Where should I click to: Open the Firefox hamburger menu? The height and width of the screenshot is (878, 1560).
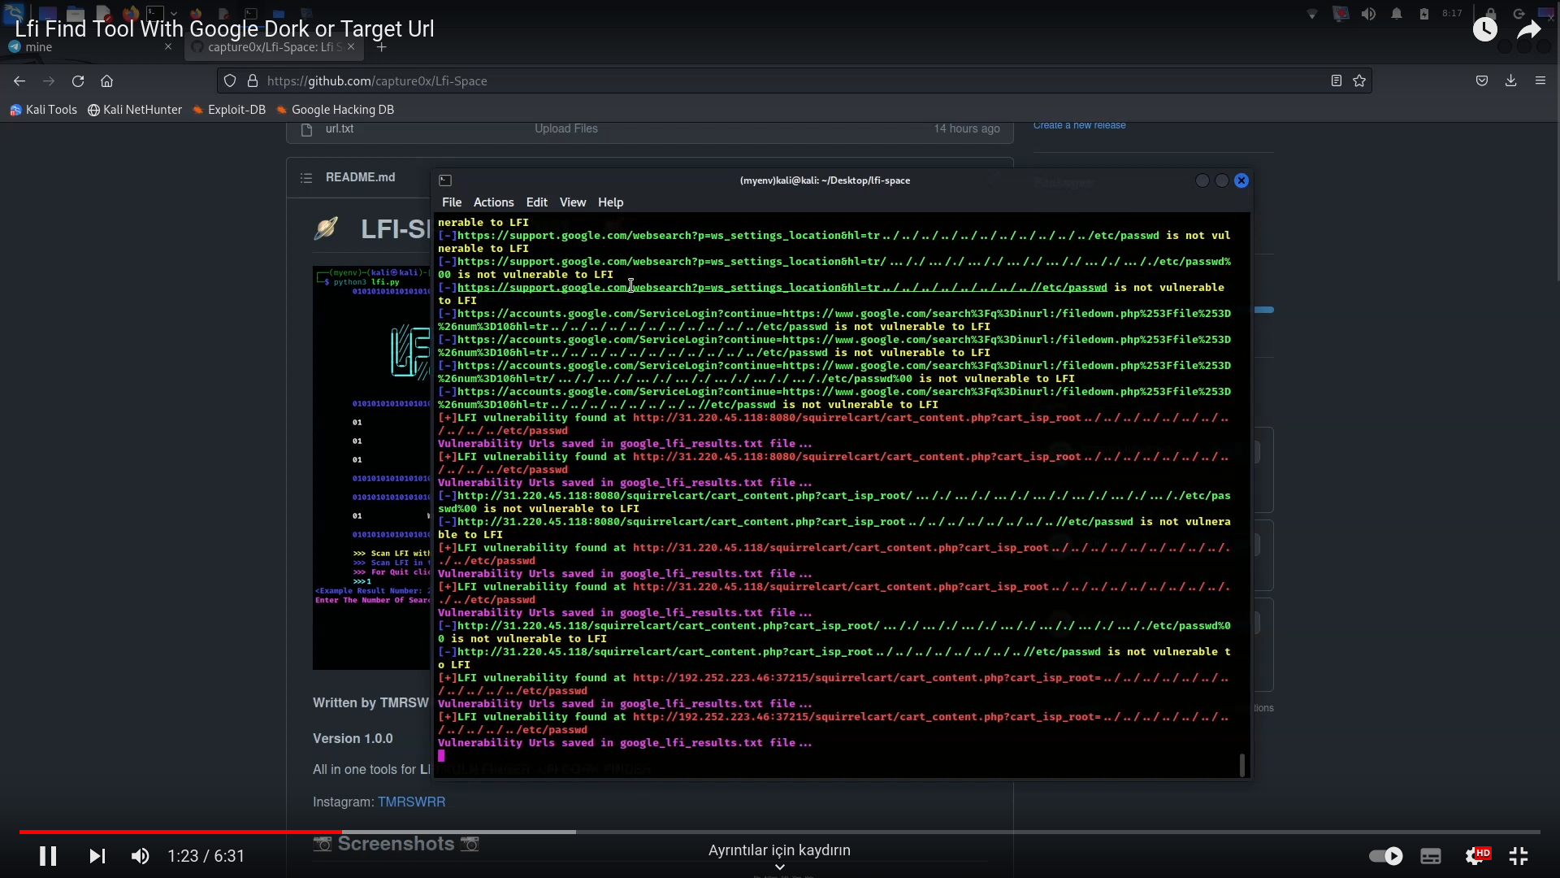1540,81
